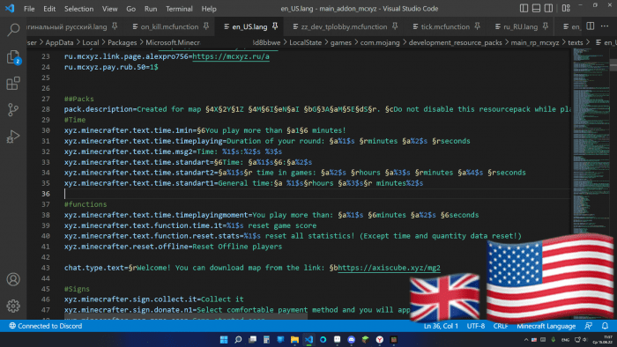Open the Source Control view
617x347 pixels.
(x=13, y=109)
